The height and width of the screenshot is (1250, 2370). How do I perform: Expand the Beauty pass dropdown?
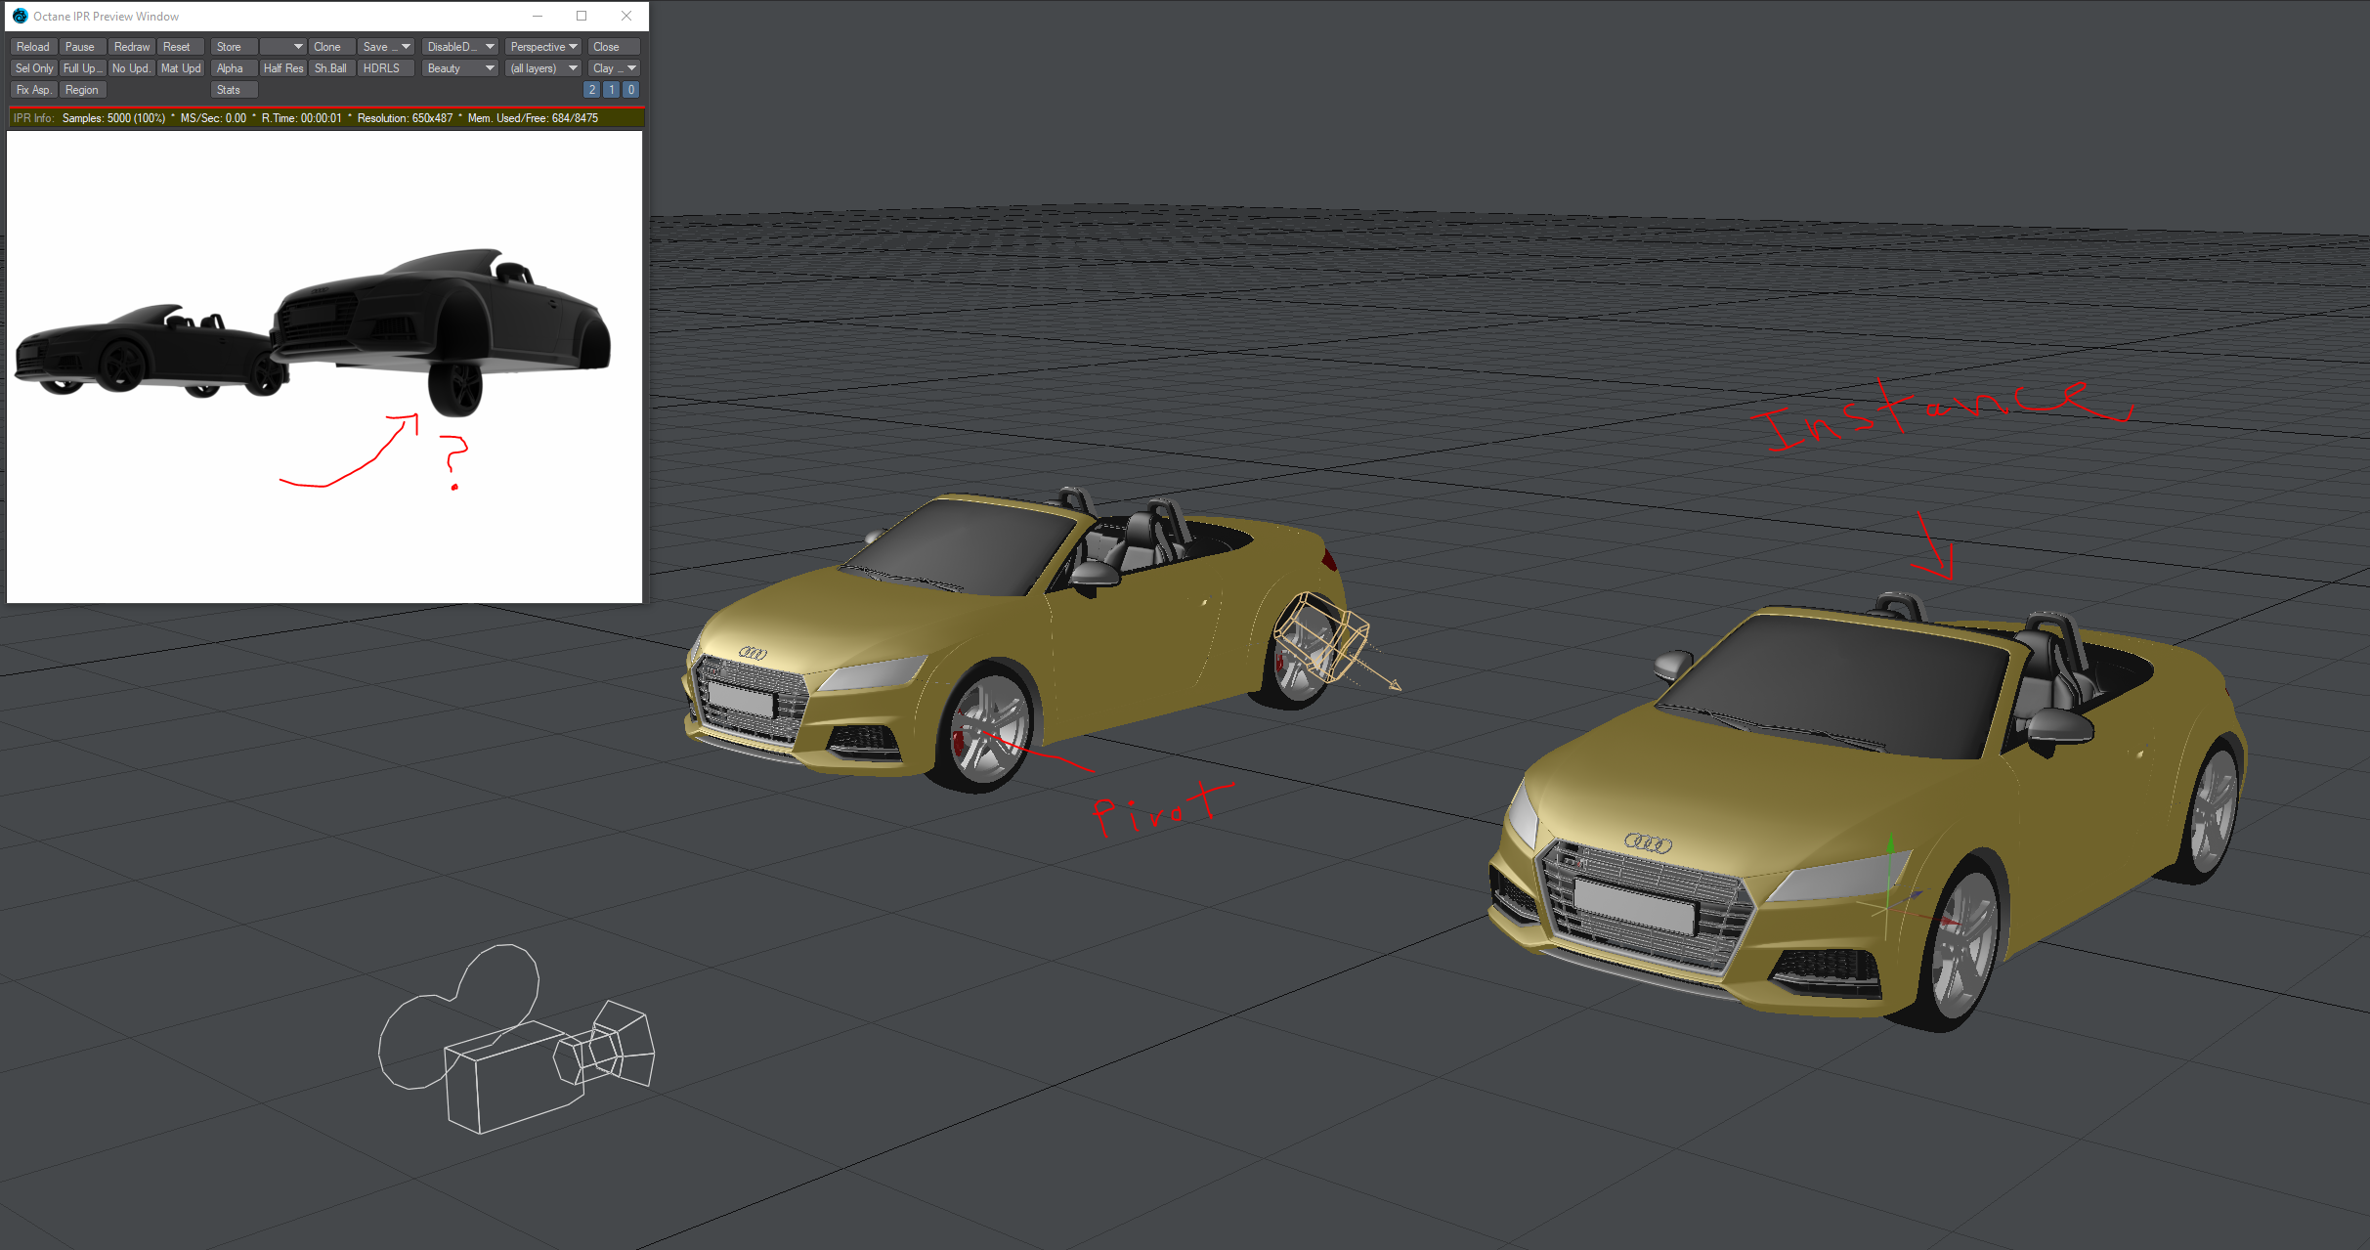point(460,68)
